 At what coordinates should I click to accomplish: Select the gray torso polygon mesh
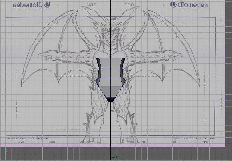pos(110,80)
